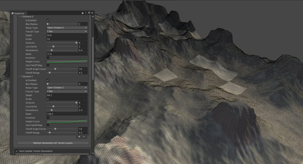303x164 pixels.
Task: Click Refresh Generation All Terrain Layers button
Action: [53, 143]
